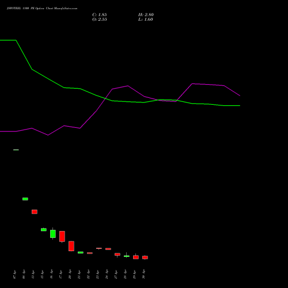Click the green candle for 15 Apr

pos(44,229)
